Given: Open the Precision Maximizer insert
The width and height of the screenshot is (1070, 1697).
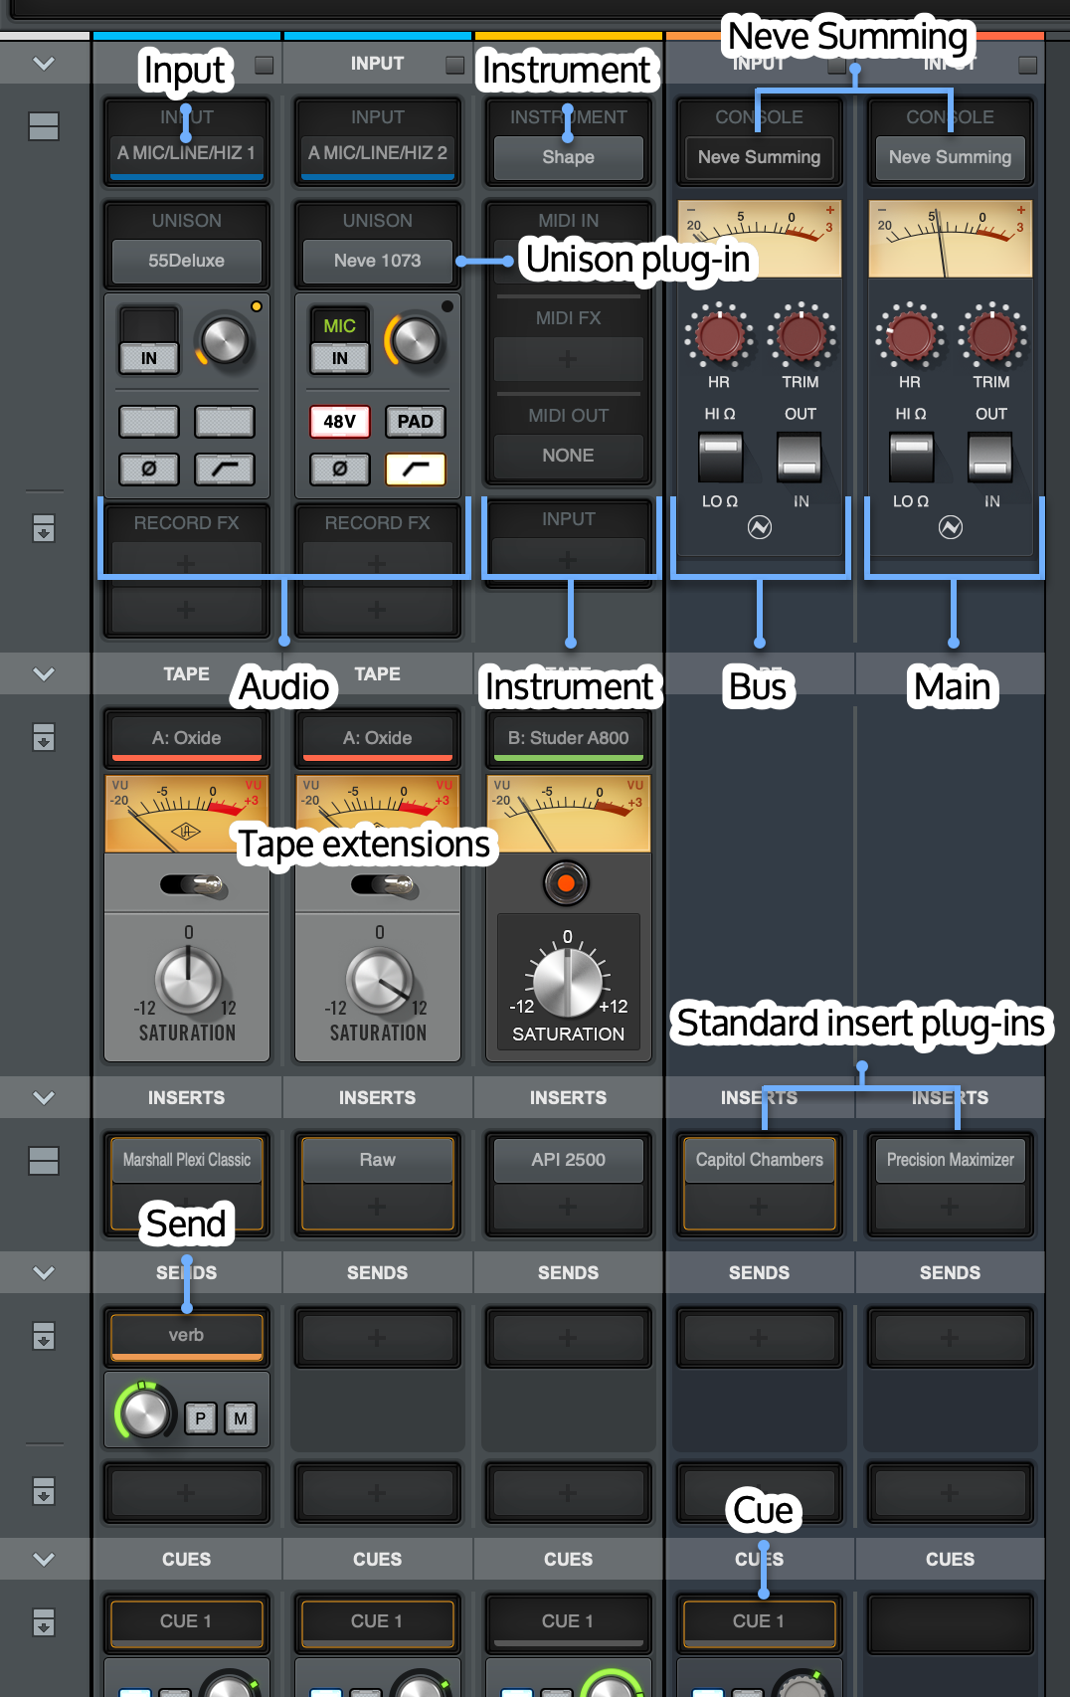Looking at the screenshot, I should [x=951, y=1160].
